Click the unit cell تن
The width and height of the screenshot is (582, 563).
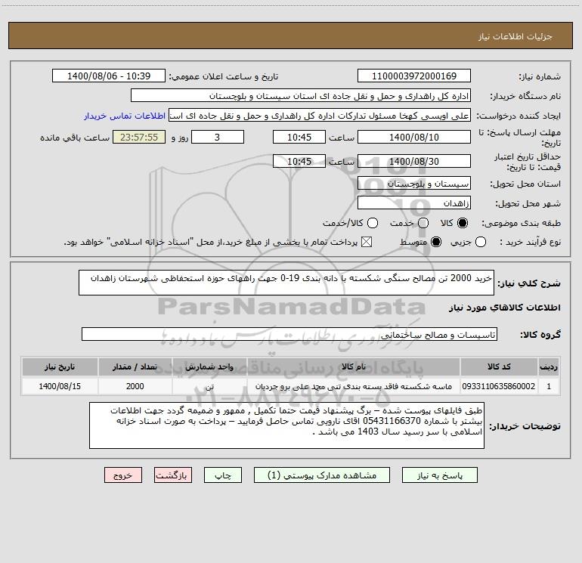[x=209, y=386]
